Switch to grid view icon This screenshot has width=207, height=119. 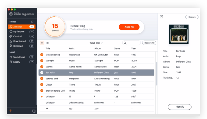(48, 43)
